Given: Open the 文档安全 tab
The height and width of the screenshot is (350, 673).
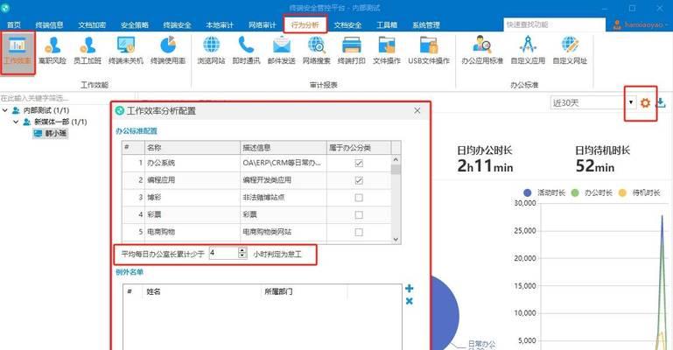Looking at the screenshot, I should pyautogui.click(x=347, y=24).
